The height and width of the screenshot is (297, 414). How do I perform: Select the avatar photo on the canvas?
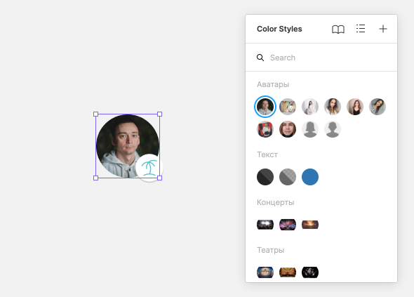point(124,143)
